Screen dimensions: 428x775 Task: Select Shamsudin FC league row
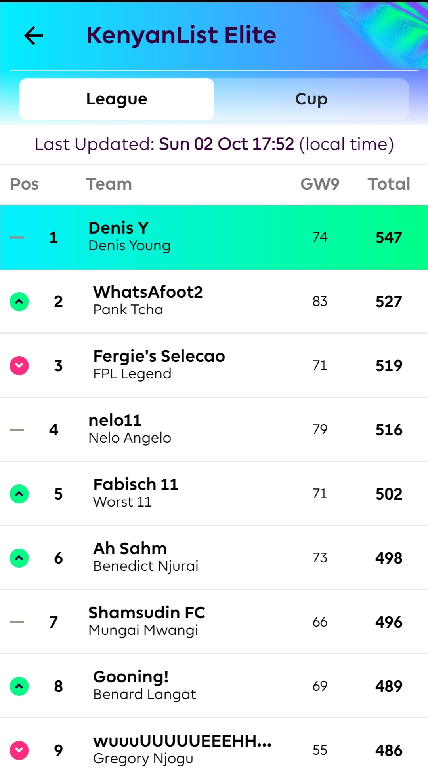pos(214,622)
